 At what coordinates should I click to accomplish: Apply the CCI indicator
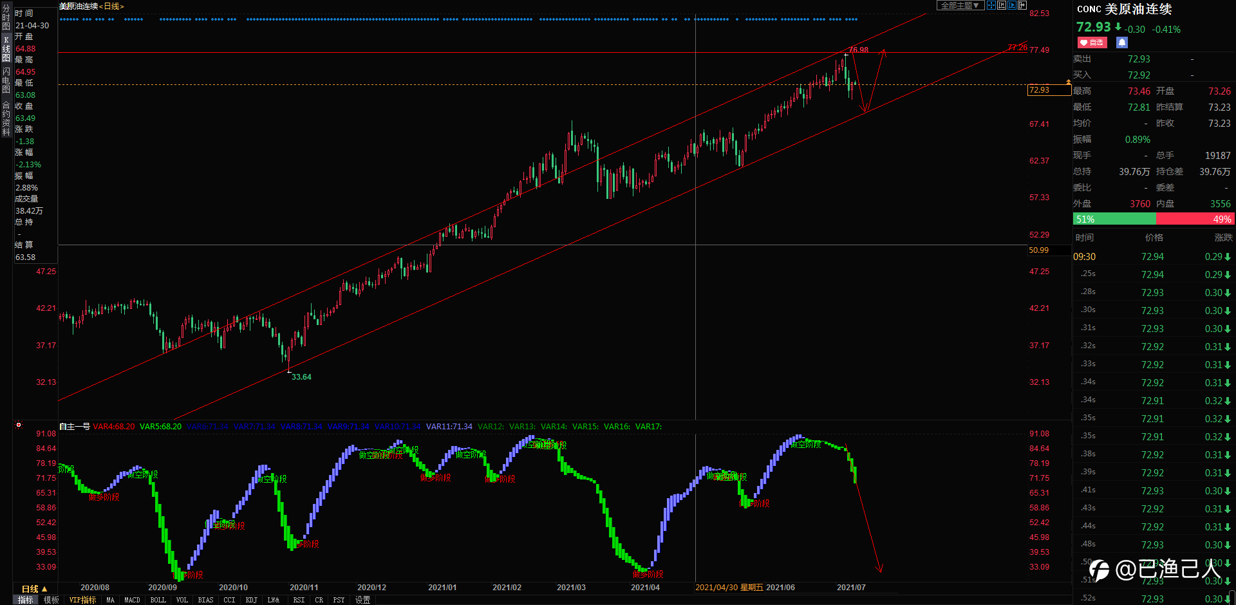[x=229, y=600]
